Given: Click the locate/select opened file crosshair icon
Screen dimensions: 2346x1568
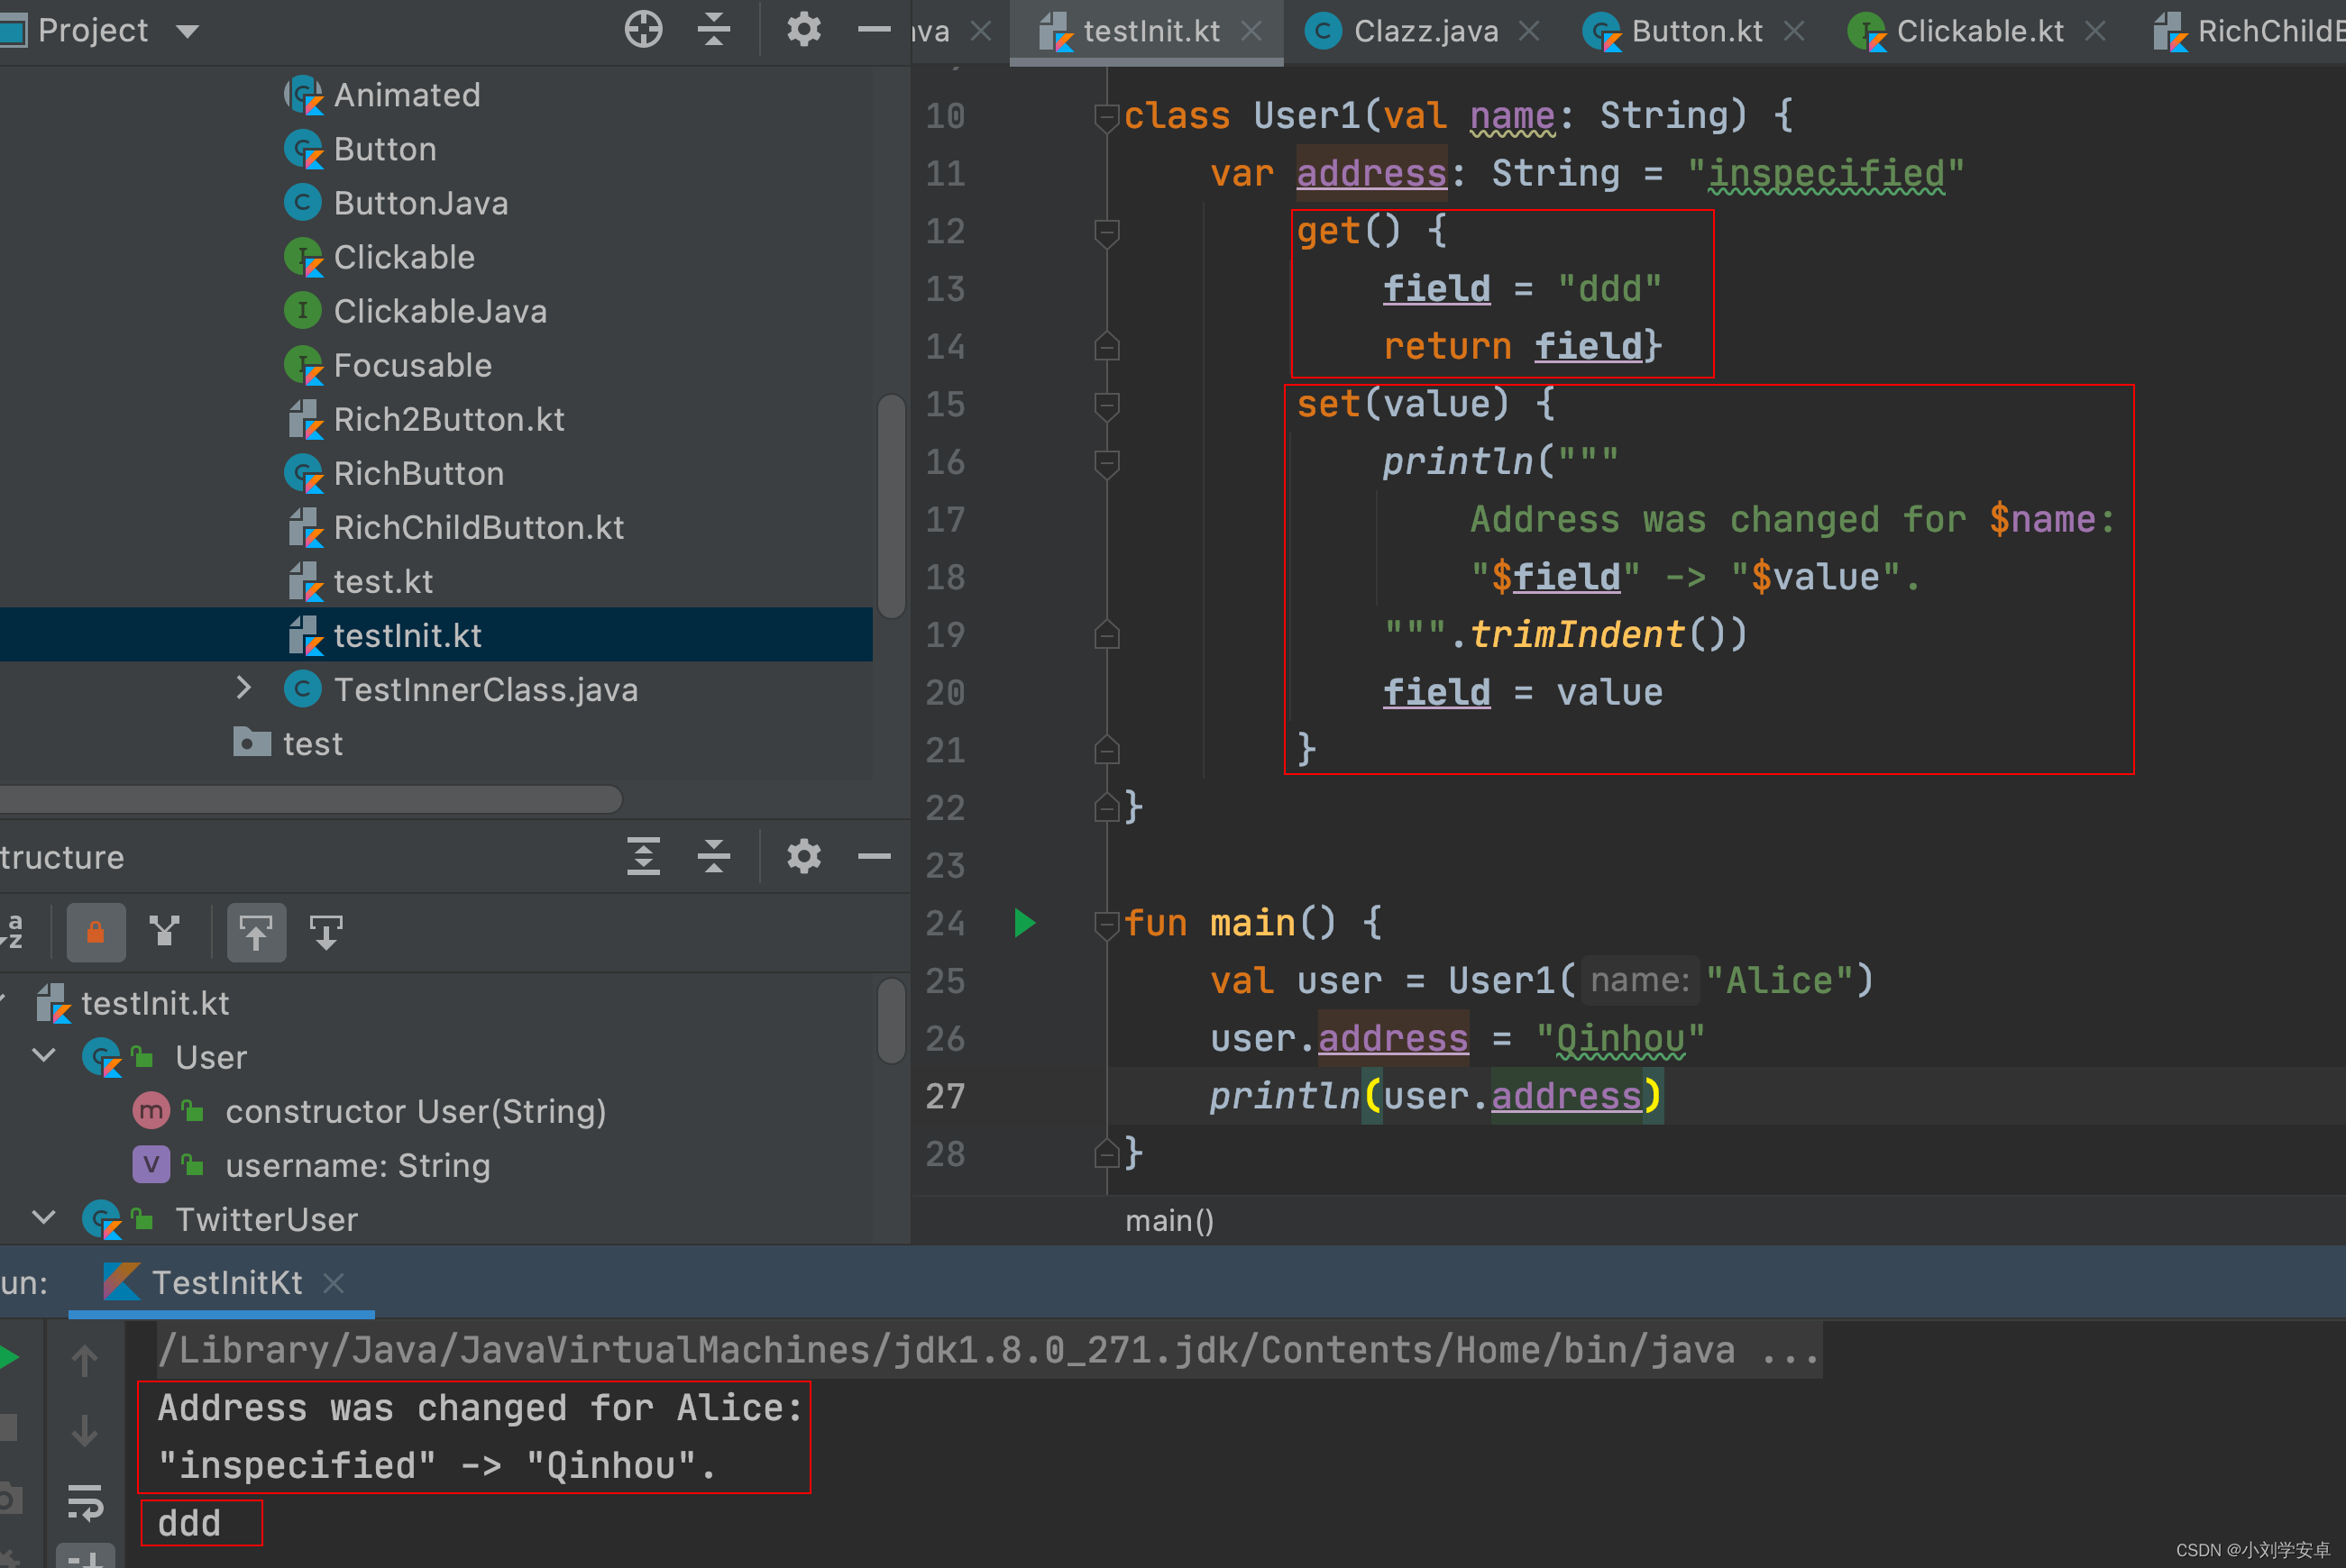Looking at the screenshot, I should point(643,29).
